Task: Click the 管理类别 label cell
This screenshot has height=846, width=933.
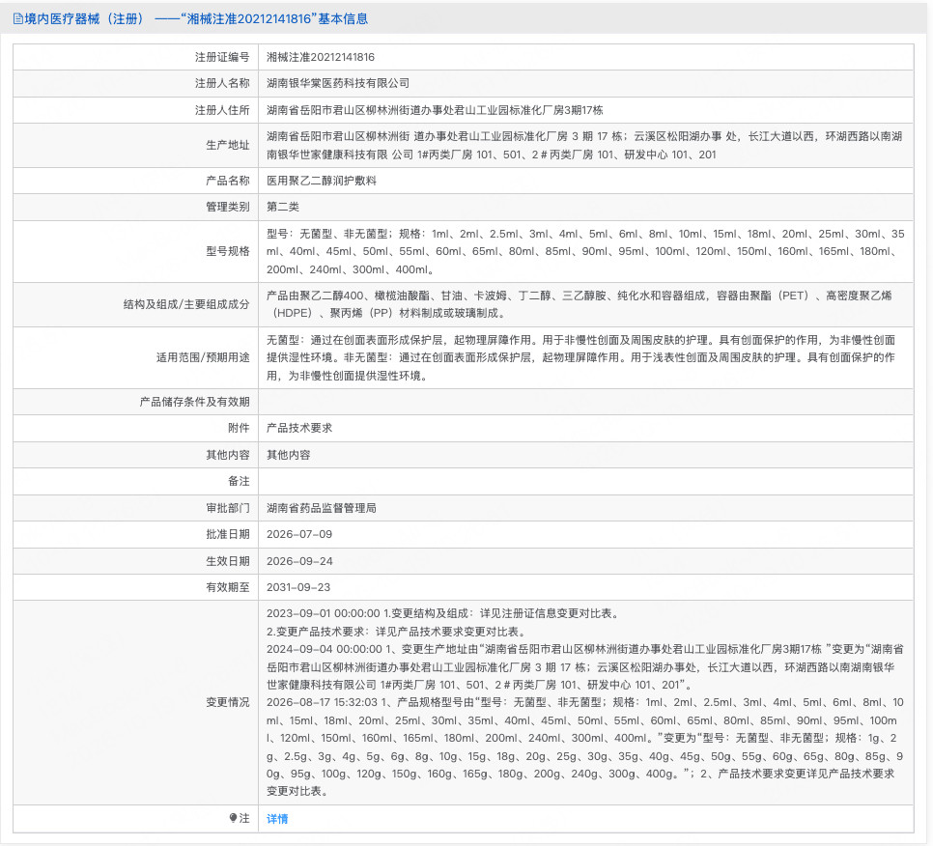Action: tap(135, 207)
